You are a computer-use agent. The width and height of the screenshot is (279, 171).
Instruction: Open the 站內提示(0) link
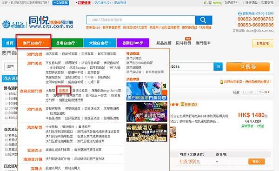[x=102, y=3]
